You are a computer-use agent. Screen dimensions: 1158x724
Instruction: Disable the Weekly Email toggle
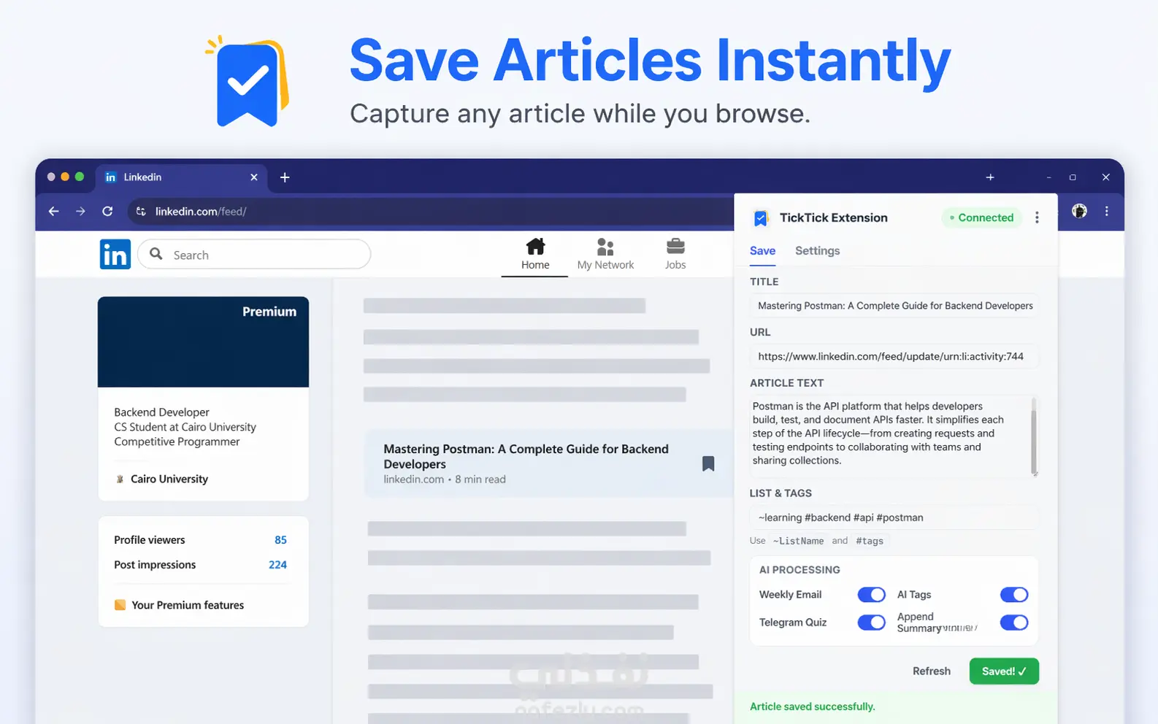(x=871, y=595)
